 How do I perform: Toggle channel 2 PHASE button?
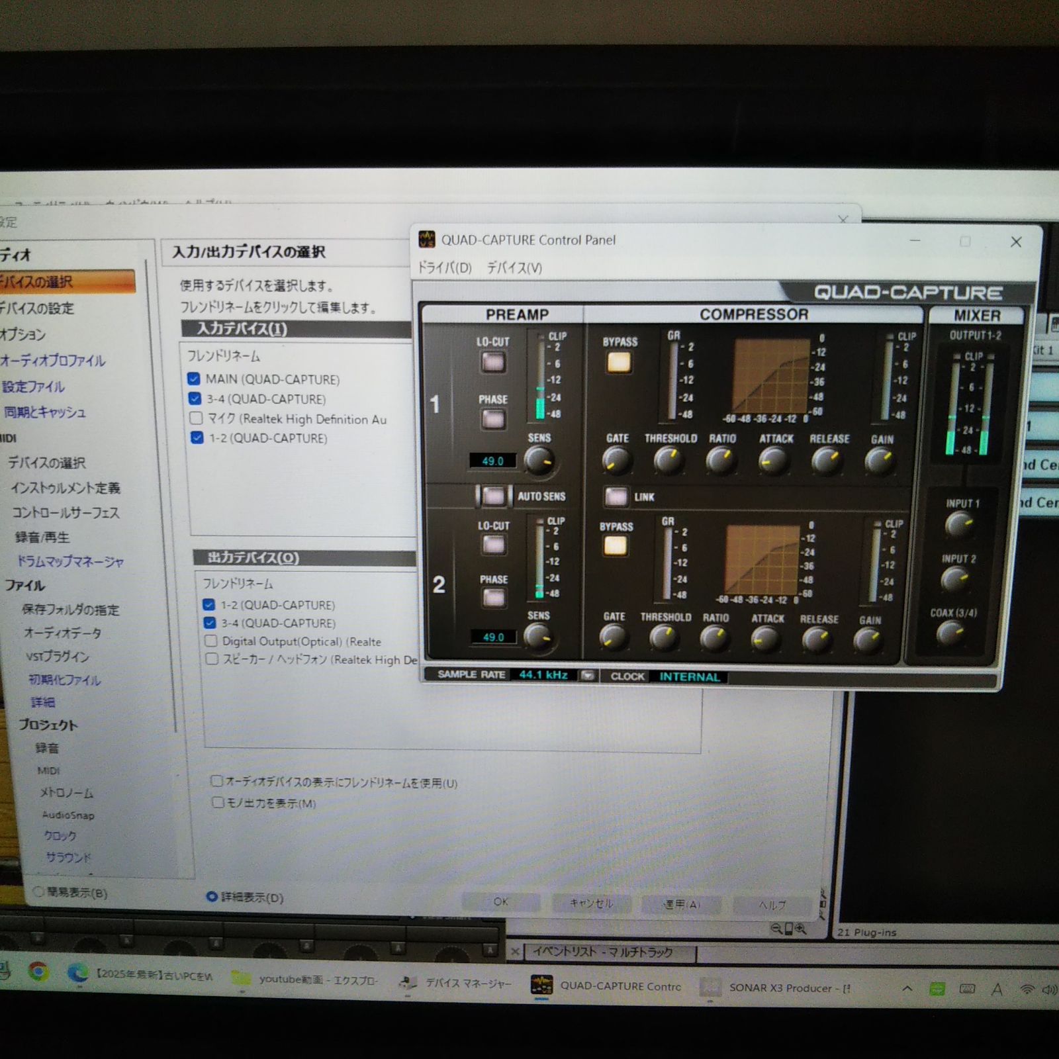coord(494,598)
